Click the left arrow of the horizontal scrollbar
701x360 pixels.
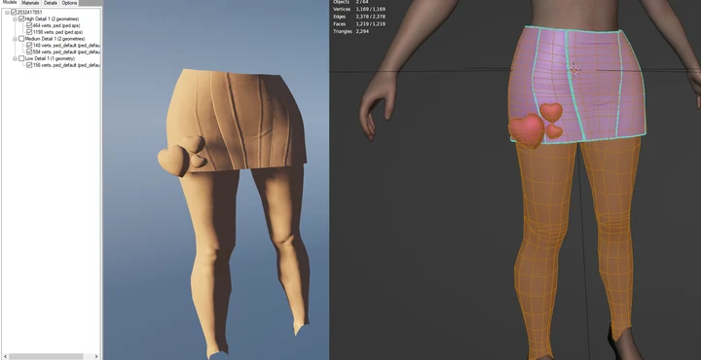tap(5, 356)
